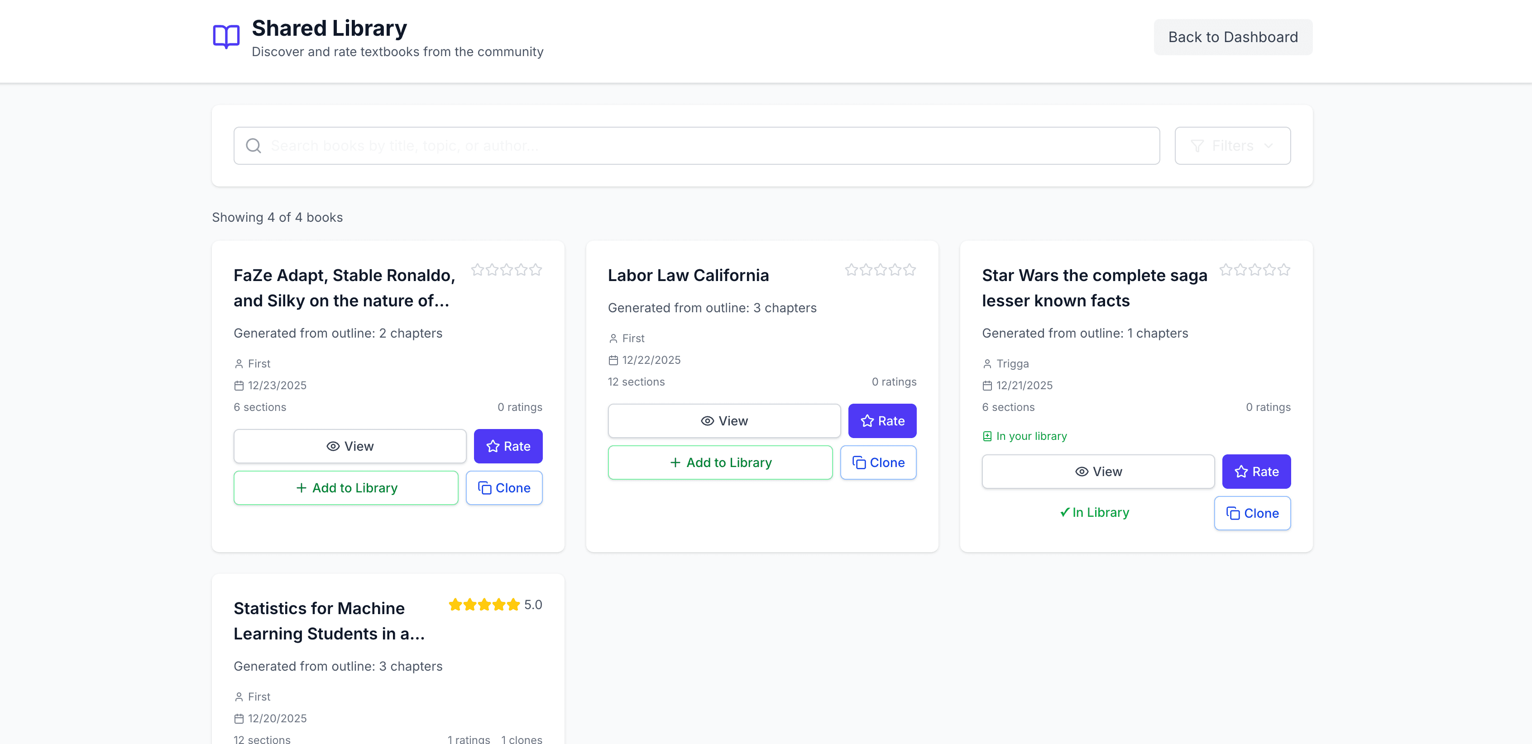
Task: Click the '1 ratings' text on Statistics card
Action: (469, 739)
